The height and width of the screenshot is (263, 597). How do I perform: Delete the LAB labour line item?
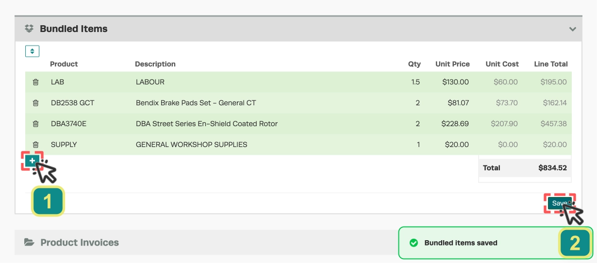35,82
